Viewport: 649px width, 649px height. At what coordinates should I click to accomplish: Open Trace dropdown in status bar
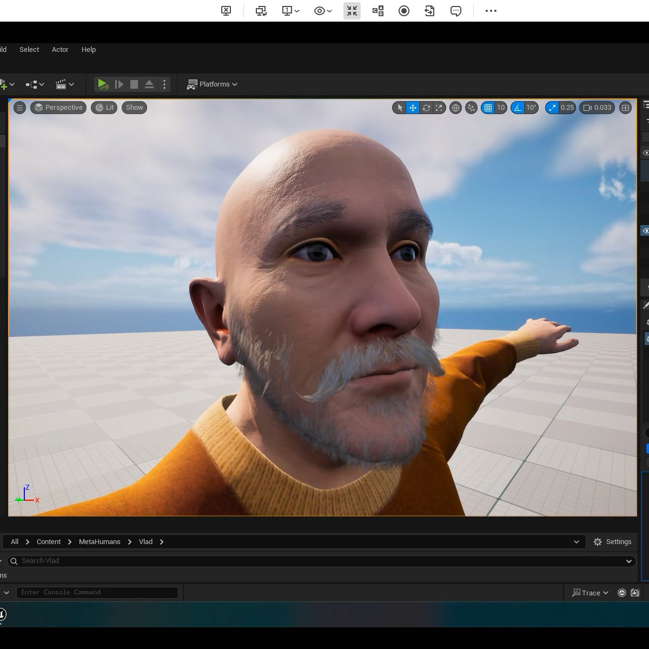[x=590, y=593]
